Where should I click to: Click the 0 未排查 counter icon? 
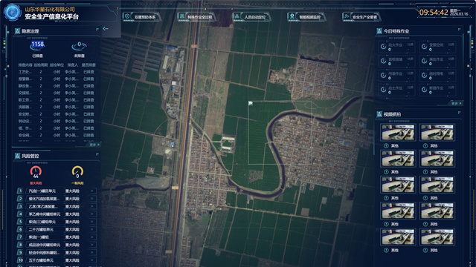(79, 46)
